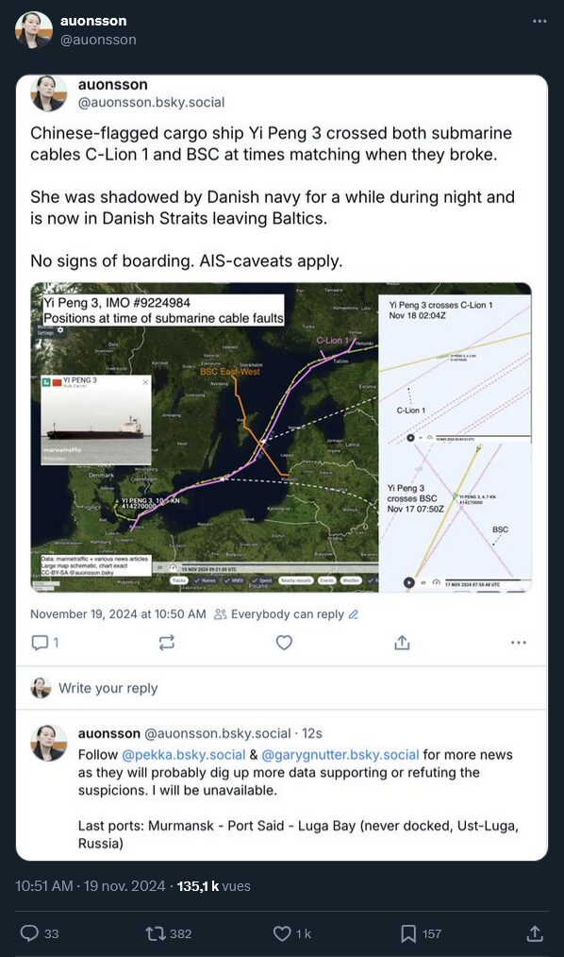Click the Bluesky upload share icon
The height and width of the screenshot is (957, 564).
pyautogui.click(x=402, y=642)
